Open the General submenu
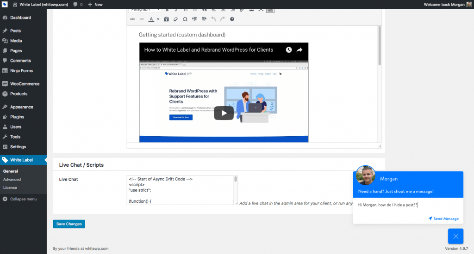 tap(11, 171)
